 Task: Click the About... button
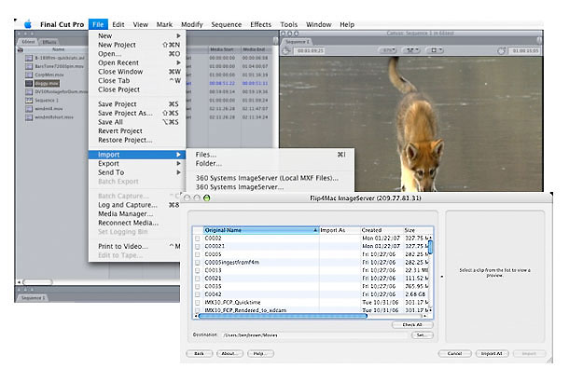(229, 353)
